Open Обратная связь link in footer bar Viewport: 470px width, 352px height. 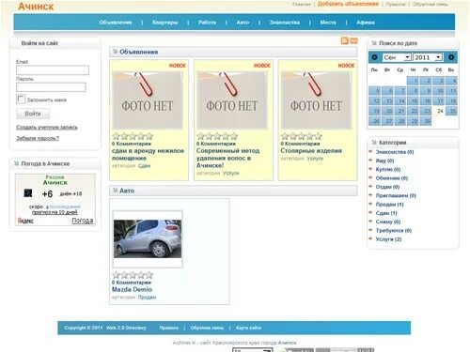tap(207, 328)
